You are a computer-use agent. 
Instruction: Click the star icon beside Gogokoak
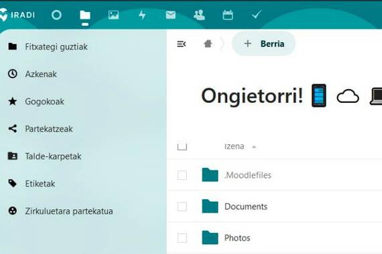click(x=13, y=101)
